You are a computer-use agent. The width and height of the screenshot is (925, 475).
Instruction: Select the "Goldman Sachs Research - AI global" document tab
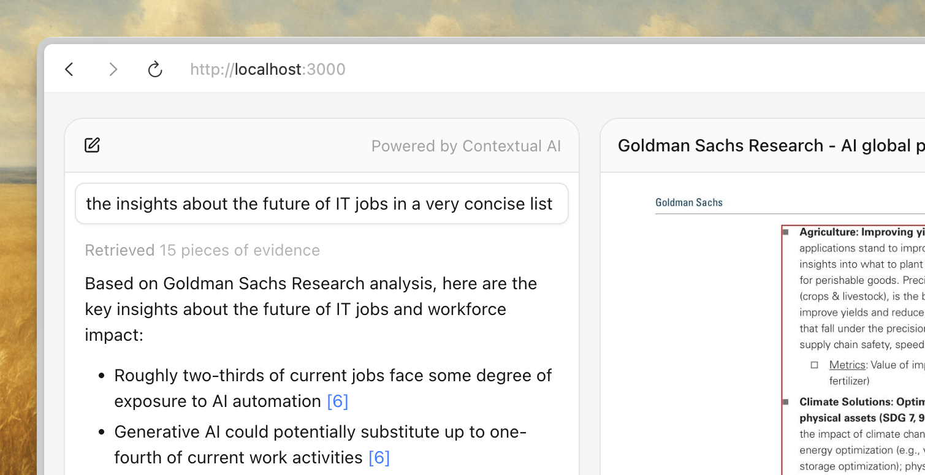[x=770, y=145]
